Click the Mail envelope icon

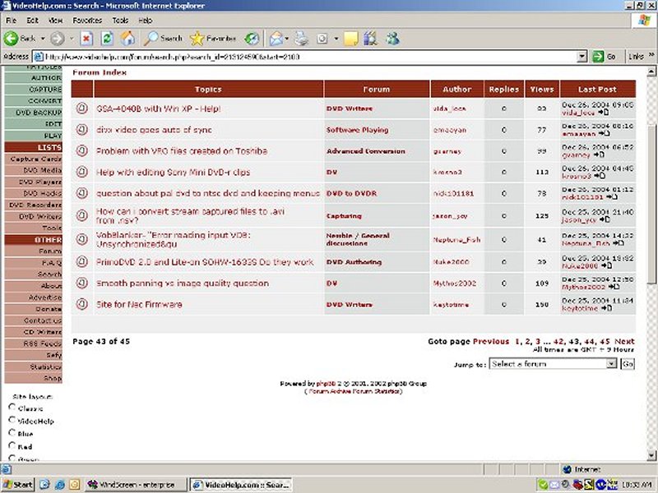point(276,39)
